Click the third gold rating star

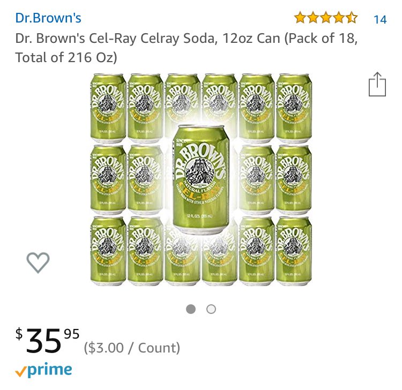click(x=326, y=18)
